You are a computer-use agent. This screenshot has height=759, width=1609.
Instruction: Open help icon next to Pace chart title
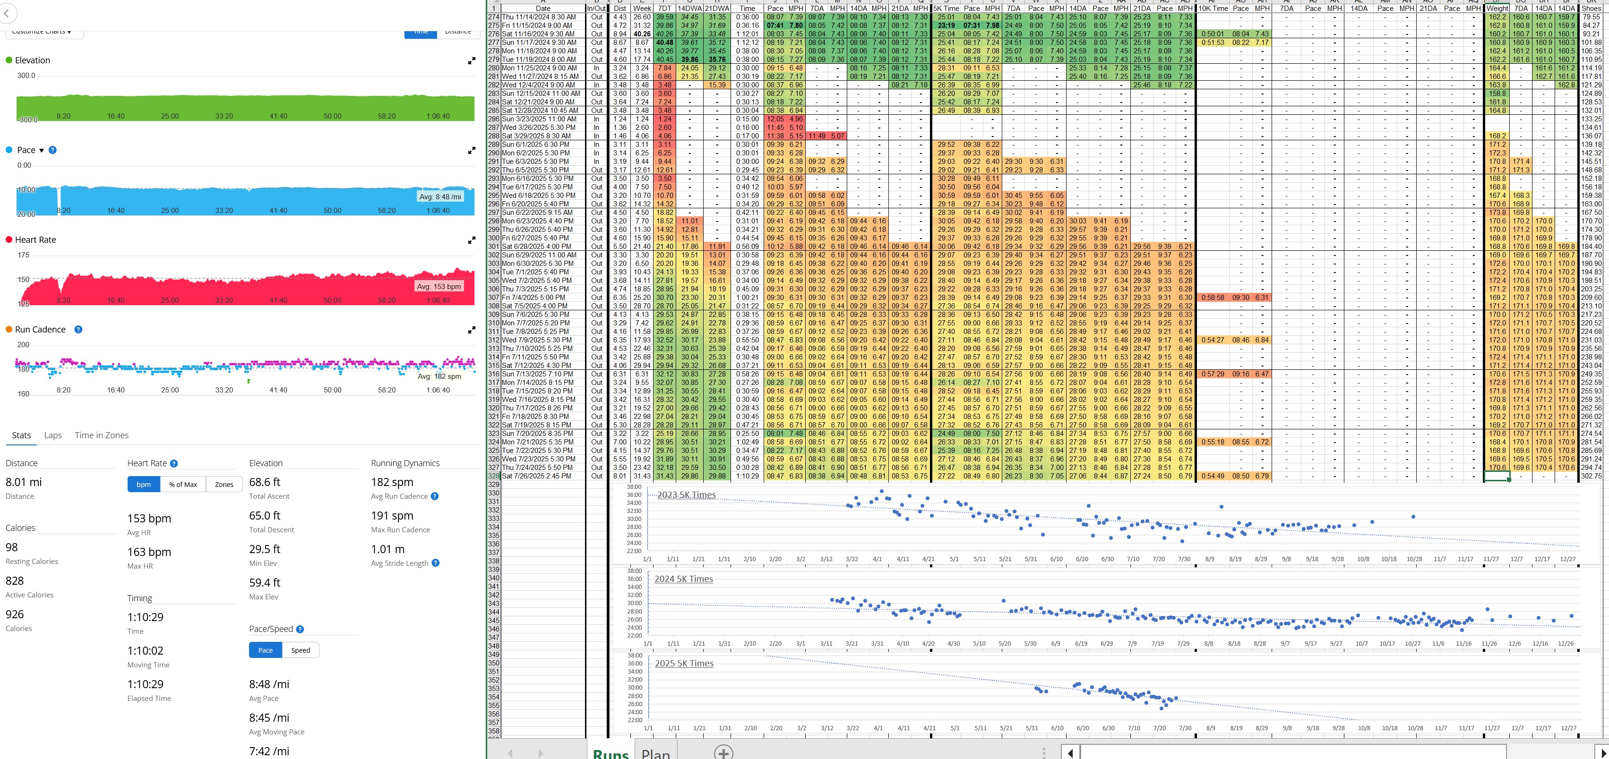[x=52, y=150]
